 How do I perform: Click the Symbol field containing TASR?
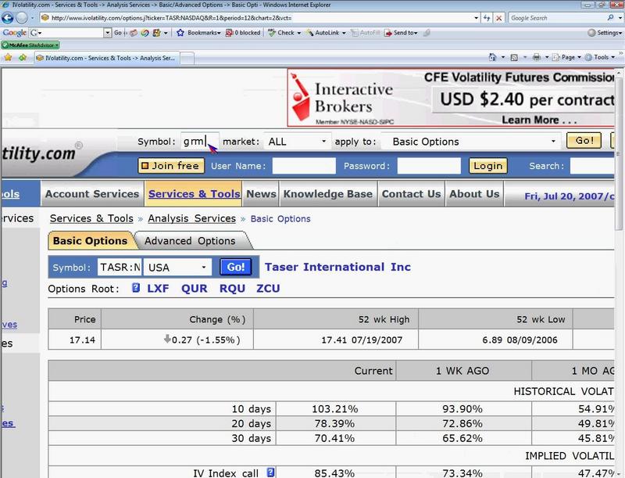pos(120,268)
